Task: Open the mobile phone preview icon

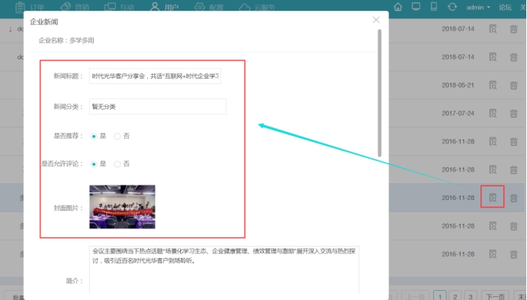Action: click(x=434, y=7)
